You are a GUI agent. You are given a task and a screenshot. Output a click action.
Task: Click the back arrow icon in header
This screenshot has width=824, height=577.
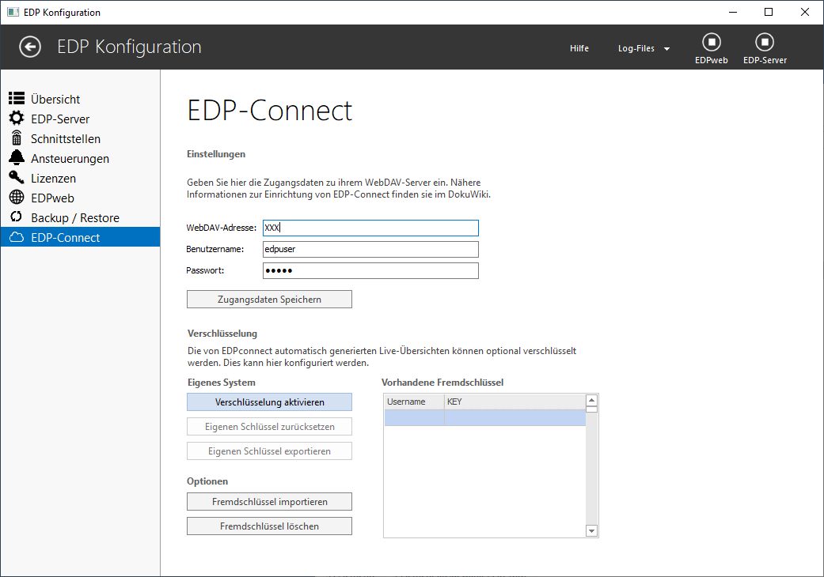[30, 47]
